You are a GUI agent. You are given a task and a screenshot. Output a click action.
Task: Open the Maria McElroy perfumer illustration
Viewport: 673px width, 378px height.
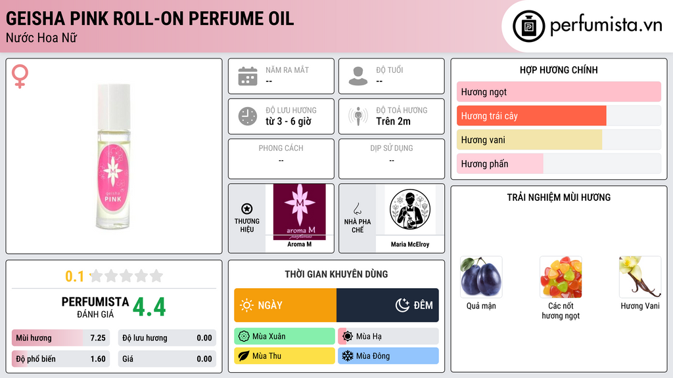pyautogui.click(x=410, y=210)
